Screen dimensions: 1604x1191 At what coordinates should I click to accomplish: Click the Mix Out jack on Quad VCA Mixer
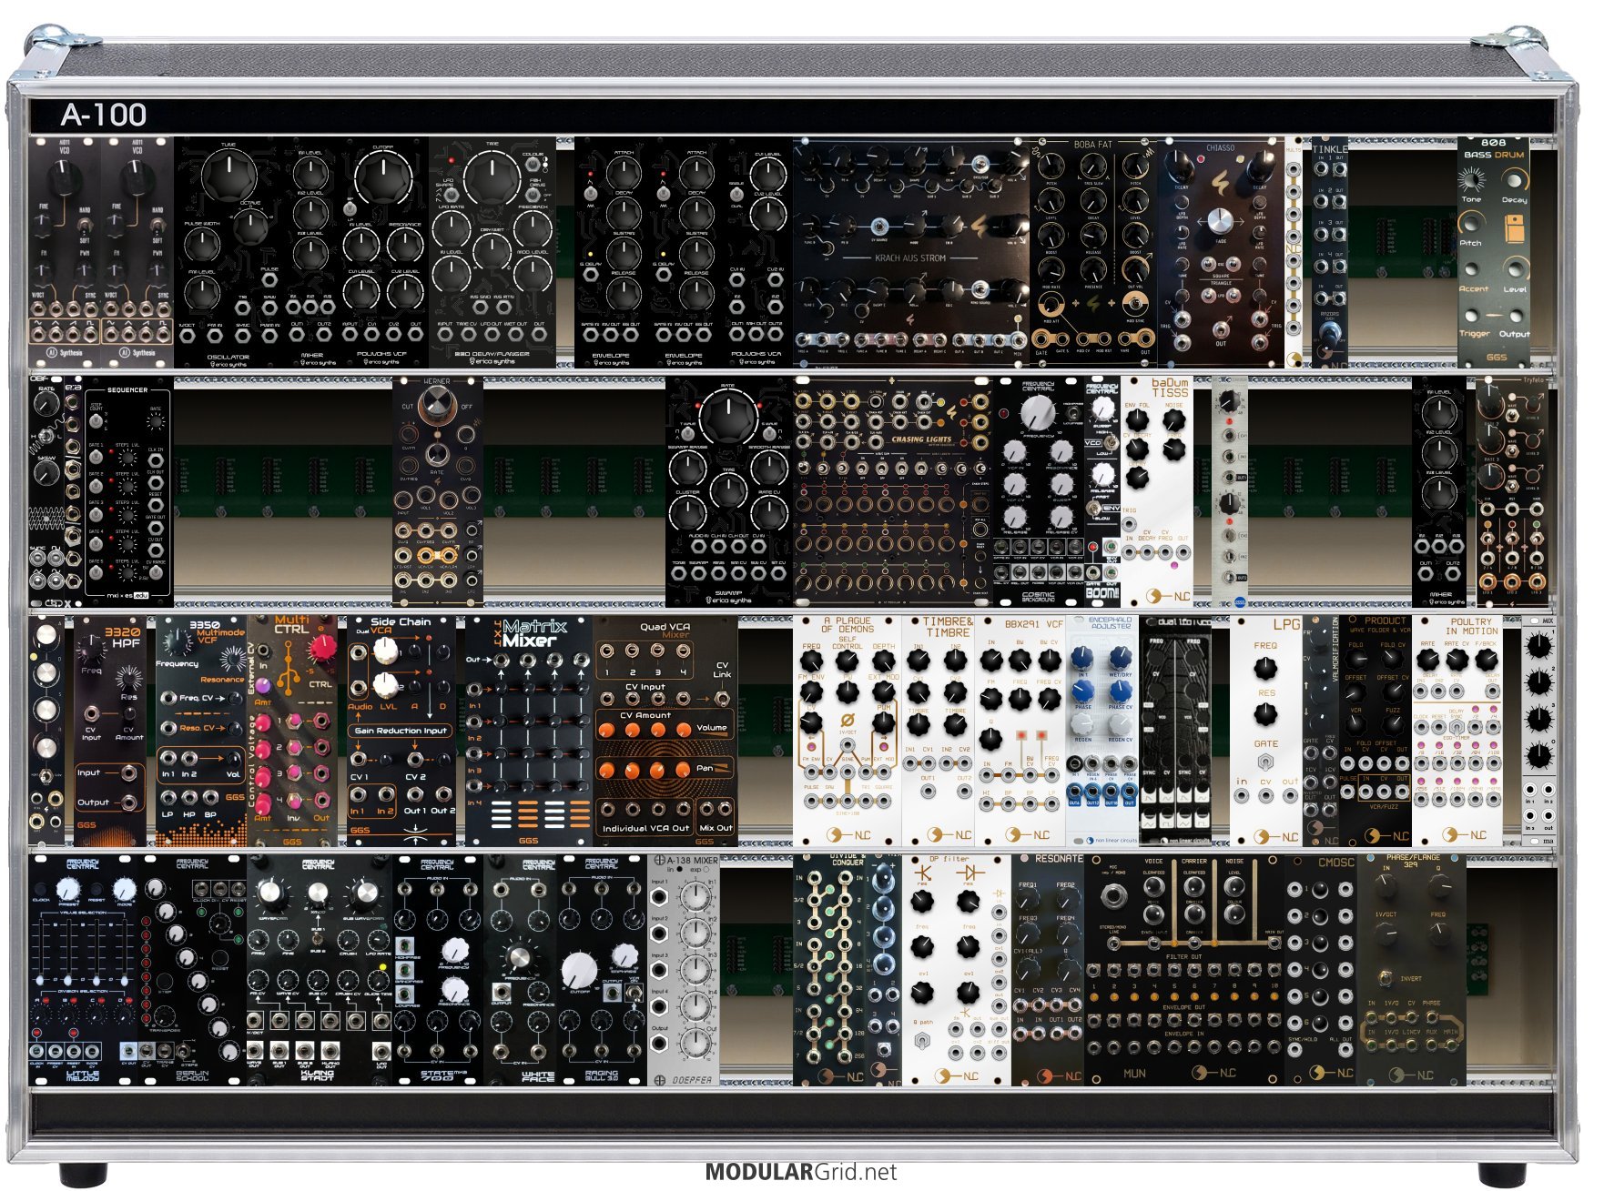[716, 809]
